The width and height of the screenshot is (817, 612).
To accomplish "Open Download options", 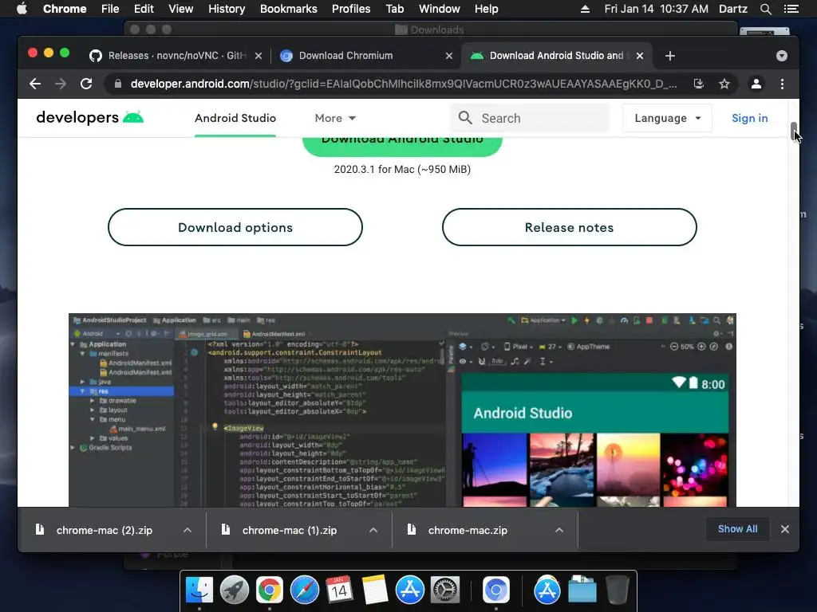I will tap(235, 227).
